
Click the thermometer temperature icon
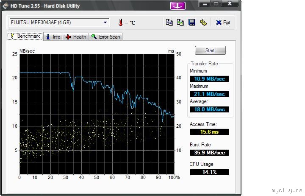[121, 22]
